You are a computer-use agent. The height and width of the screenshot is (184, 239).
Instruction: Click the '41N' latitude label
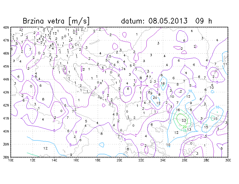click(x=6, y=118)
